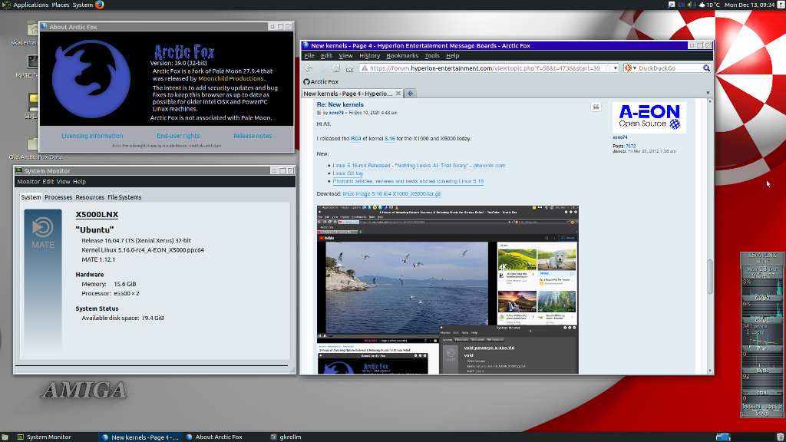Click the workspace switcher in bottom panel

(x=723, y=437)
